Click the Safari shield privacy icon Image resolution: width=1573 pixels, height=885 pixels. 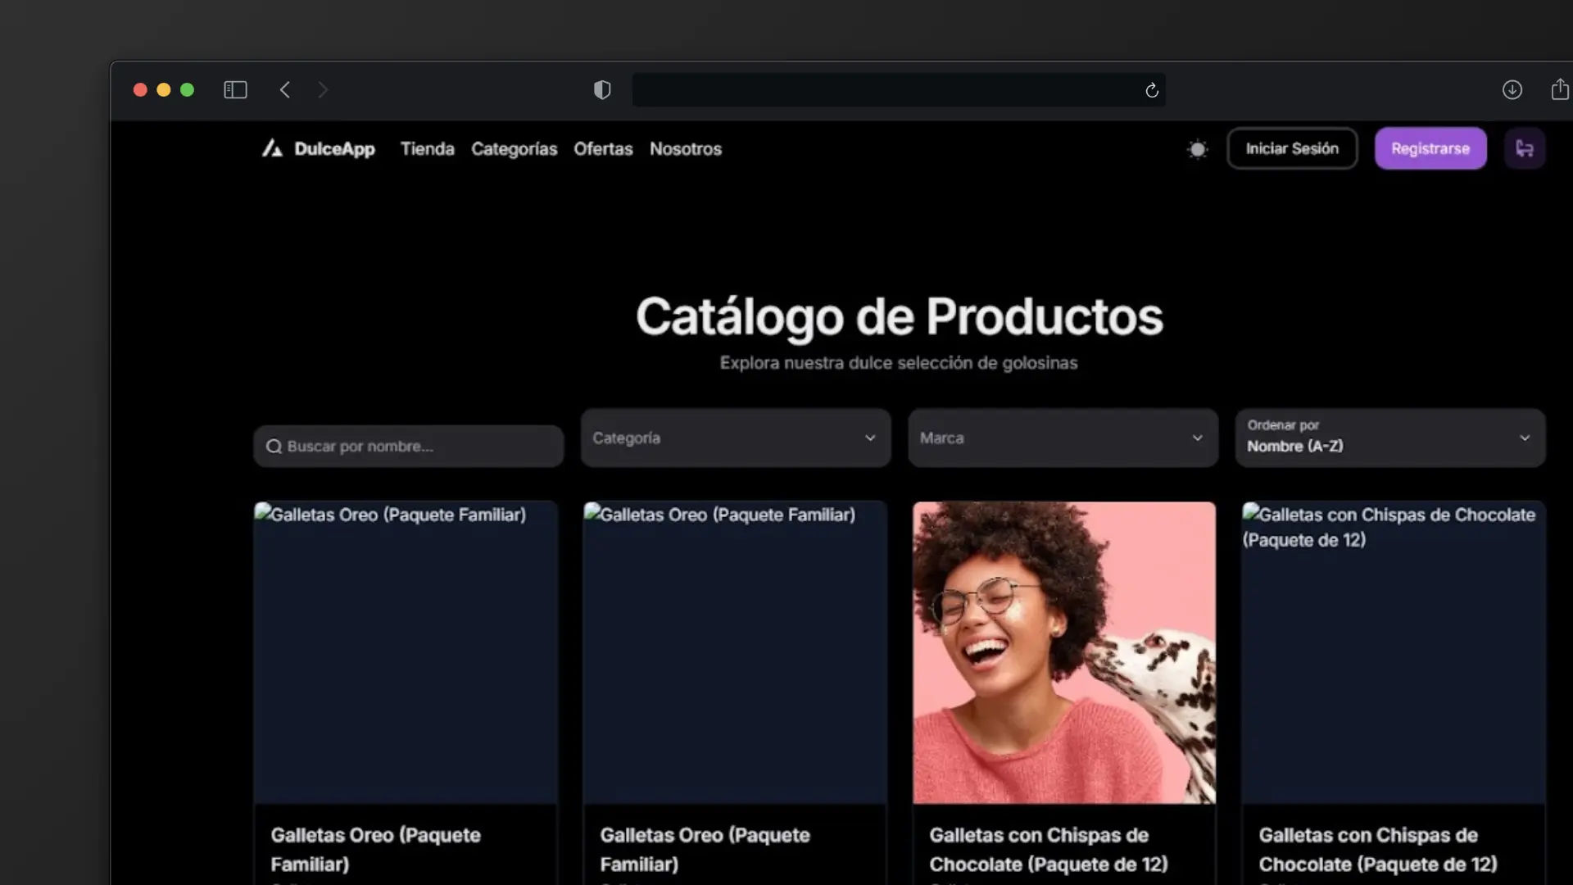(x=602, y=89)
